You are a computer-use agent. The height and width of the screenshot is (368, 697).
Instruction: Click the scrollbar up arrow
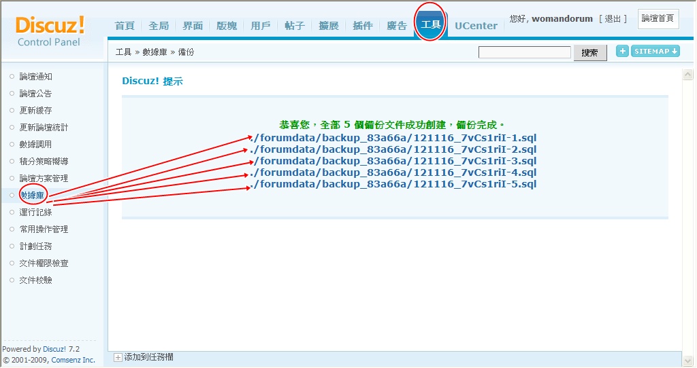click(x=688, y=74)
